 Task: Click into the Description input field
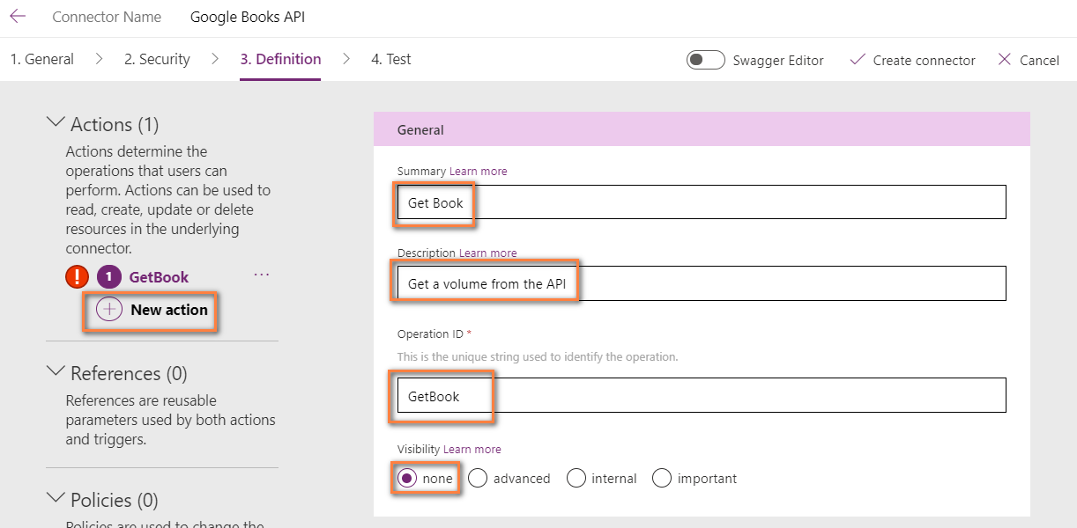coord(702,283)
